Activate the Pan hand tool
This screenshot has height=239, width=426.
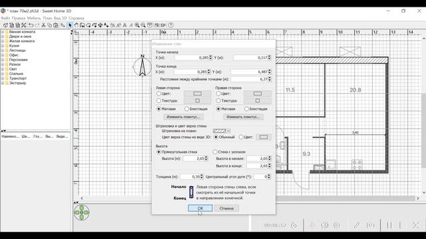(76, 25)
